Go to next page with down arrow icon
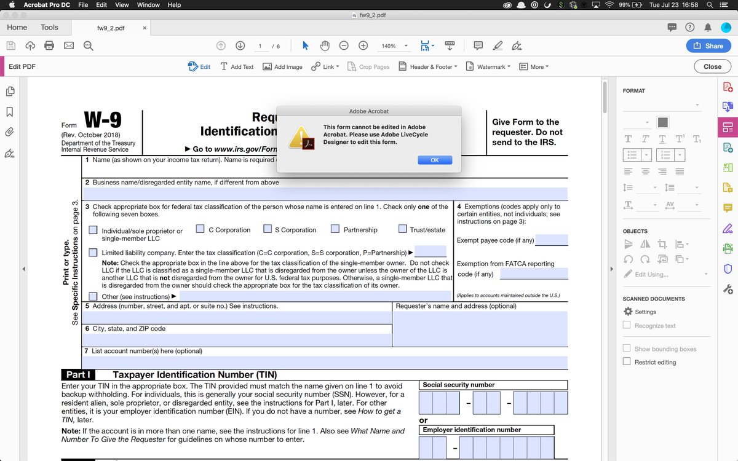 [240, 45]
